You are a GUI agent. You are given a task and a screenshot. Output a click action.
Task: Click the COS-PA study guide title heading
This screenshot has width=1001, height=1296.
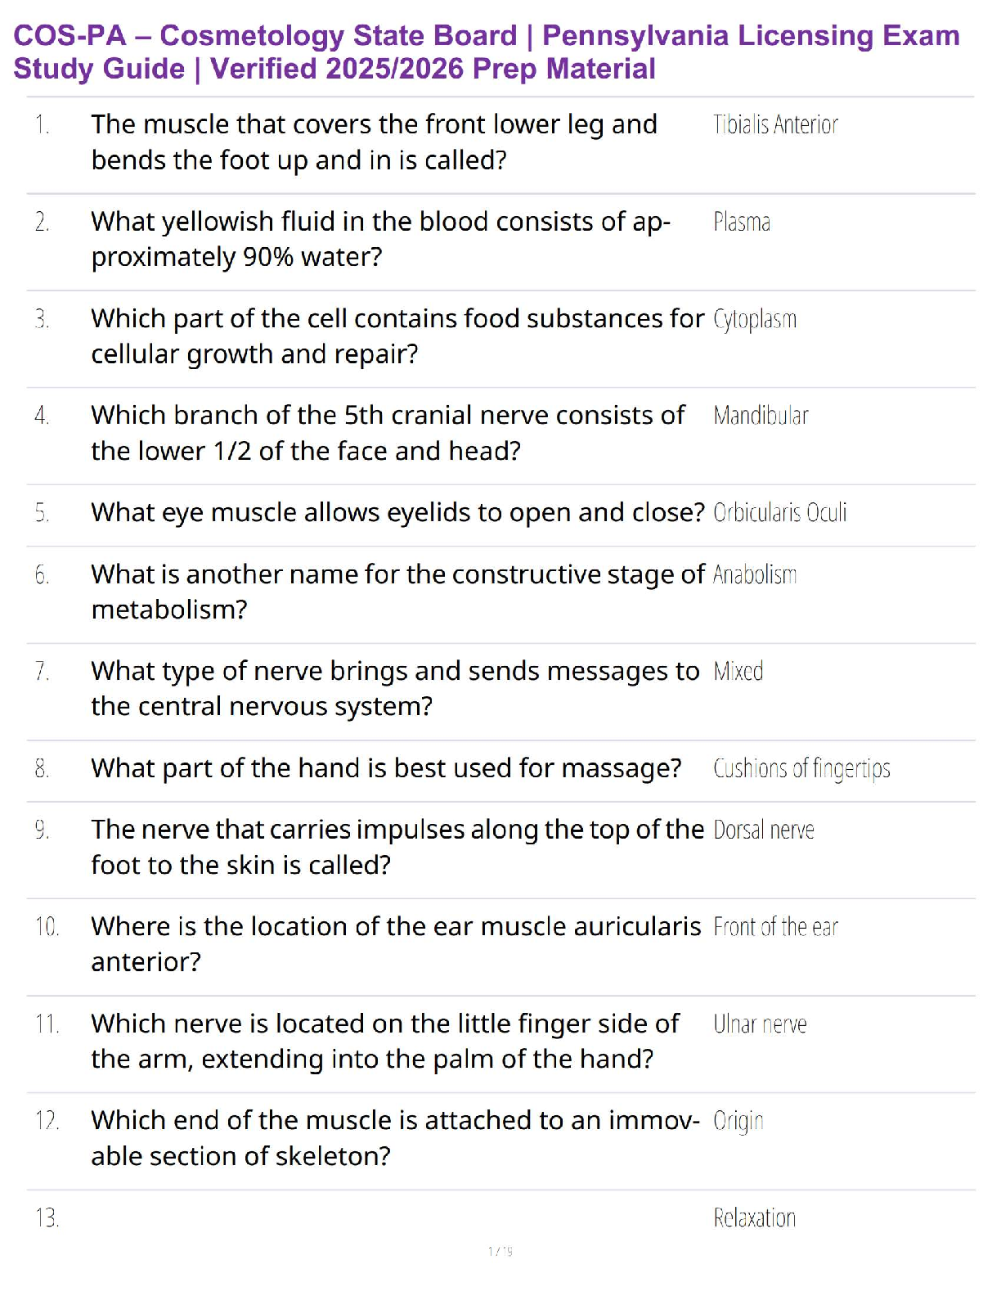[486, 52]
